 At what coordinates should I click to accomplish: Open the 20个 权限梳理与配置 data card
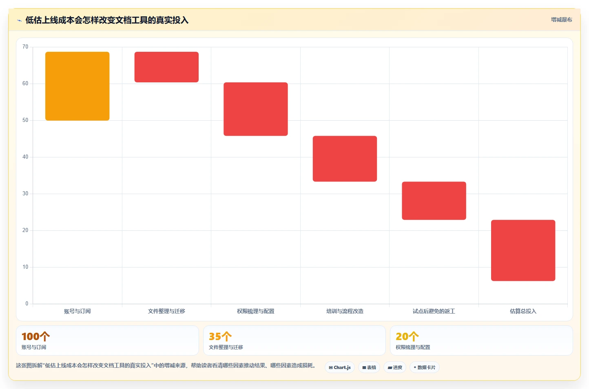pyautogui.click(x=481, y=340)
